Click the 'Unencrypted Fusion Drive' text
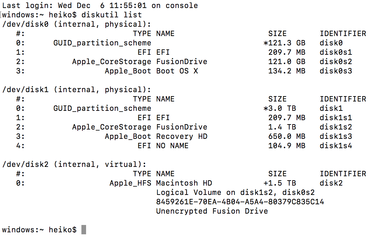This screenshot has width=391, height=249. coord(212,211)
